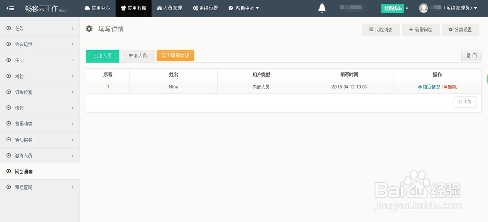488x222 pixels.
Task: Open 会议记录 label in the sidebar
Action: [23, 44]
